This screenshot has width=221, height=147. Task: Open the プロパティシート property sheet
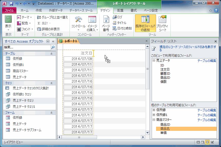pyautogui.click(x=162, y=23)
